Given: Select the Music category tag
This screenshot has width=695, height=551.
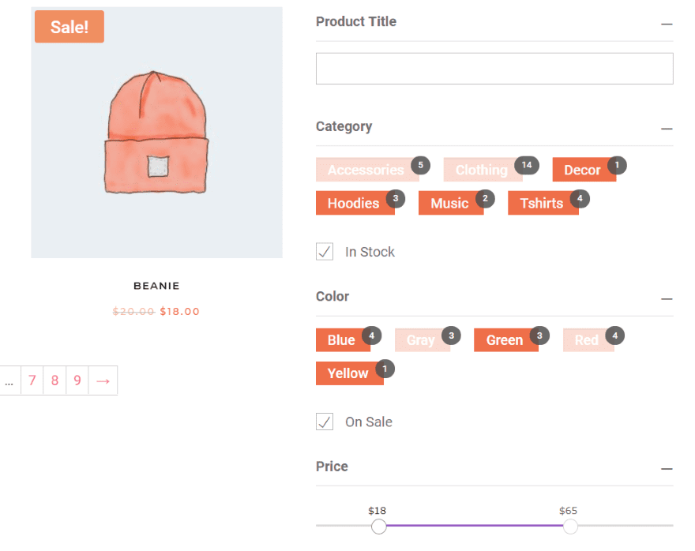Looking at the screenshot, I should click(x=449, y=203).
